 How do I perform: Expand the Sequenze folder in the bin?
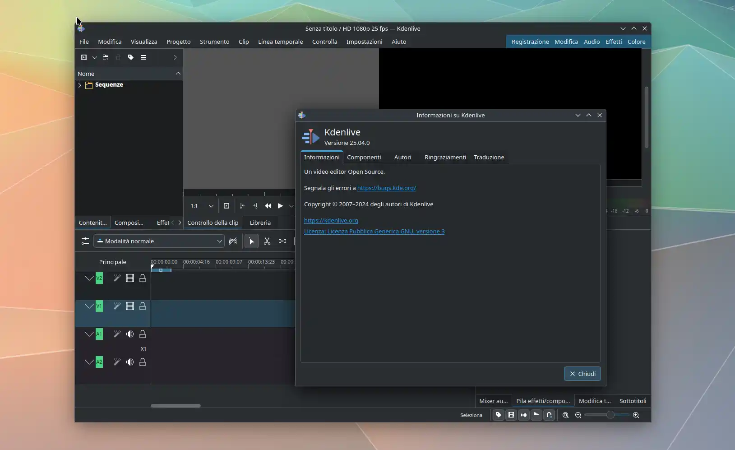(x=80, y=85)
